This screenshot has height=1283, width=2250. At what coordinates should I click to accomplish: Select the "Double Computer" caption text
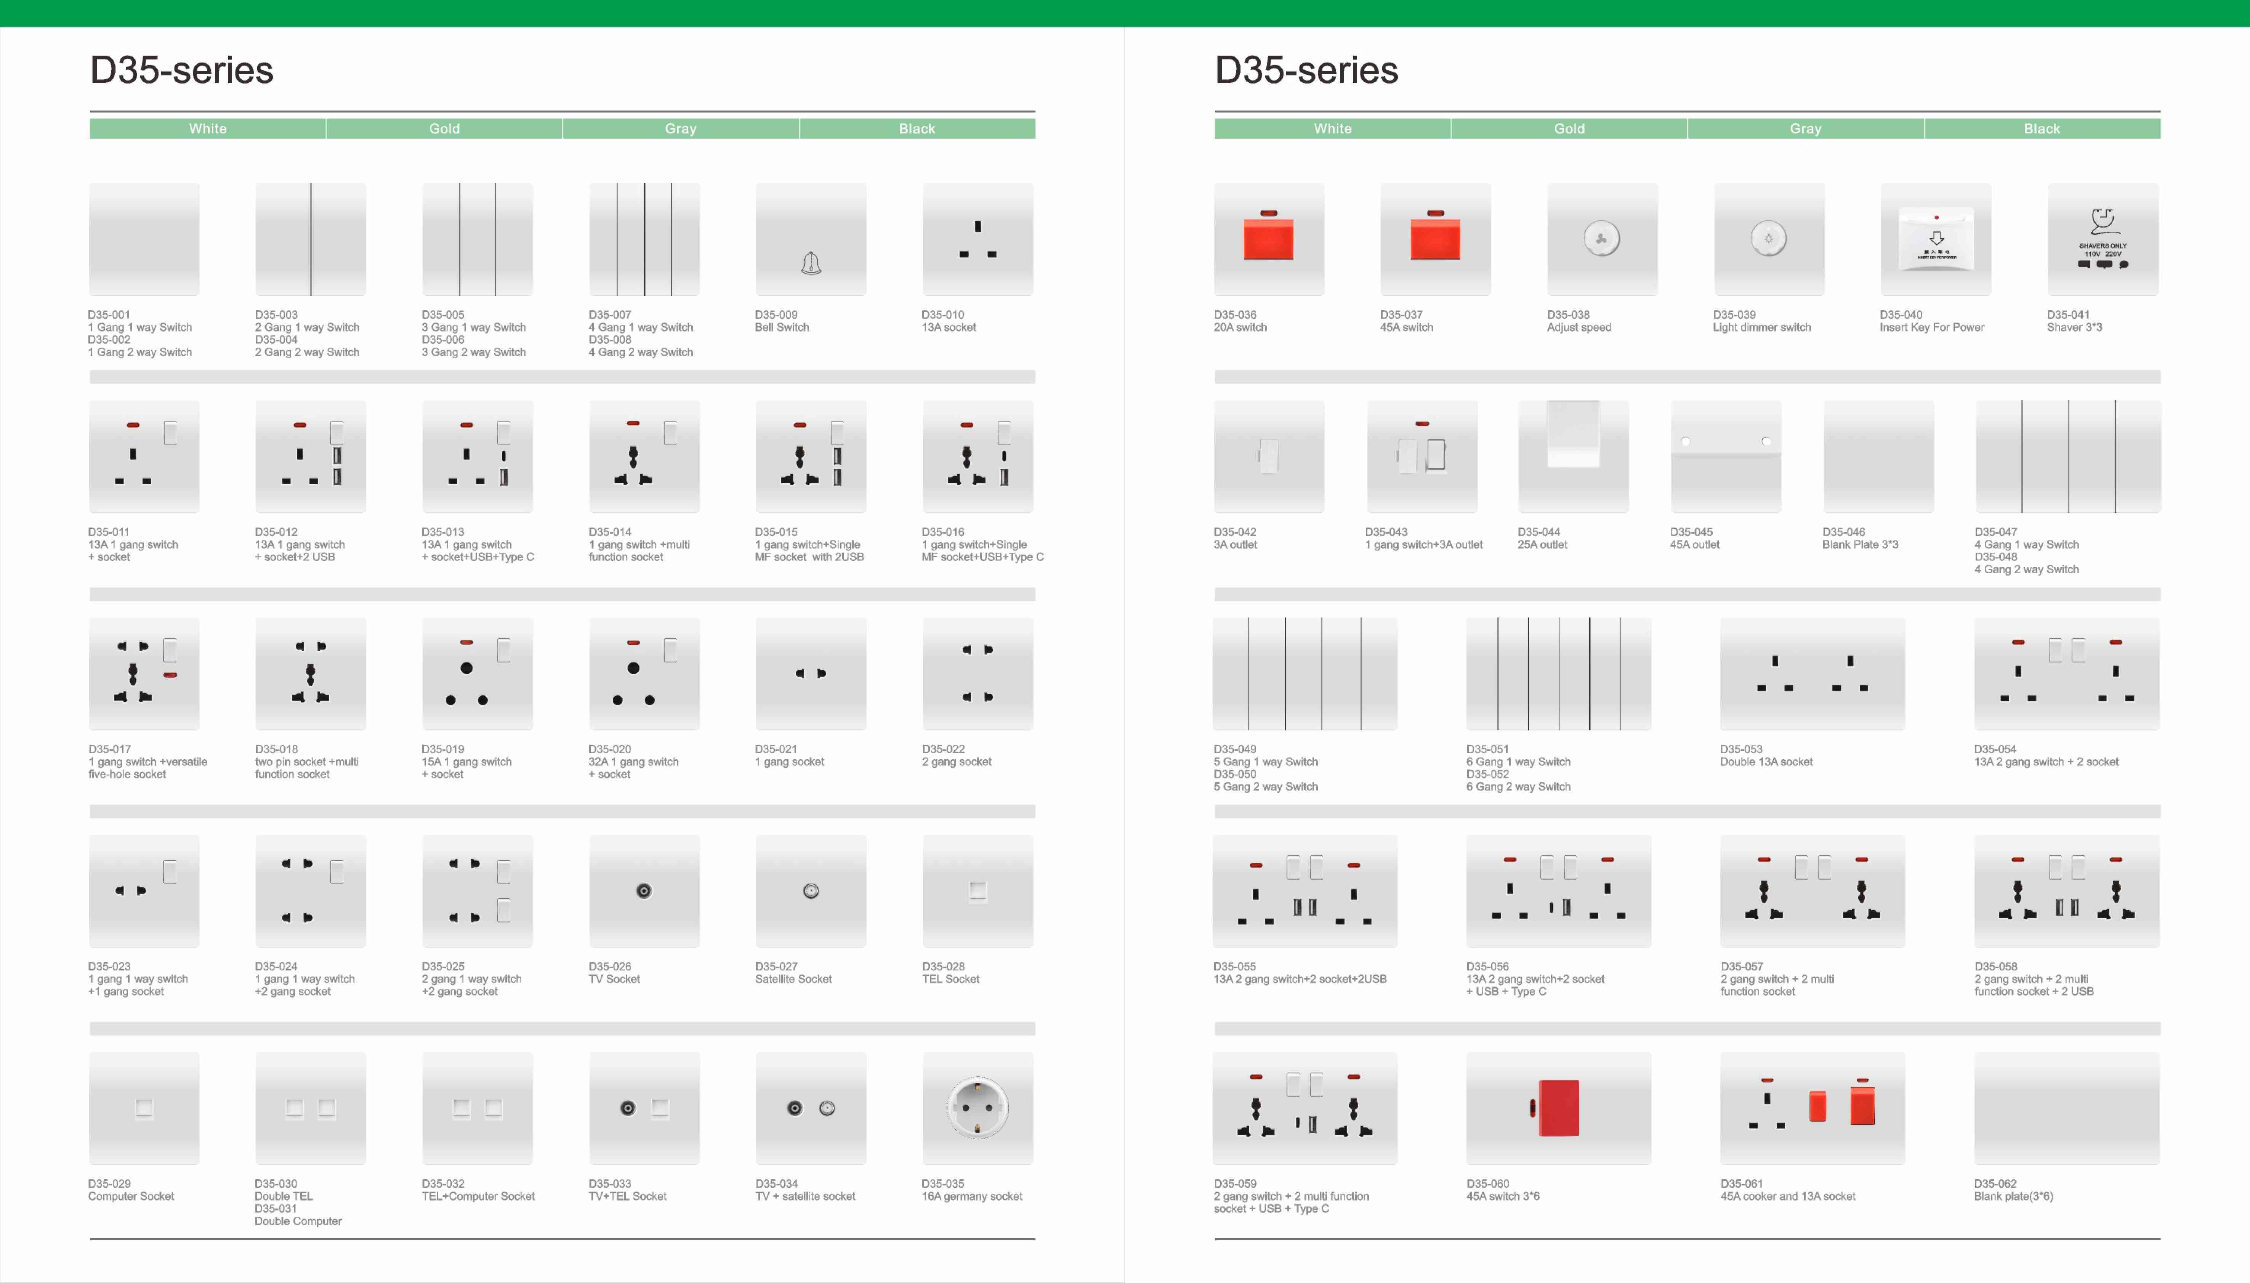(x=298, y=1220)
